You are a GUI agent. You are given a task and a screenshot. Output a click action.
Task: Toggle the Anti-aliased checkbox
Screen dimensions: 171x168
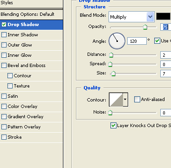(137, 100)
